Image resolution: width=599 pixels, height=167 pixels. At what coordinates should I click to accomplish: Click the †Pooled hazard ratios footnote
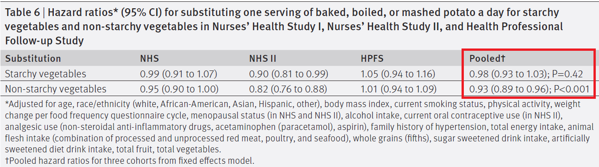[x=129, y=161]
